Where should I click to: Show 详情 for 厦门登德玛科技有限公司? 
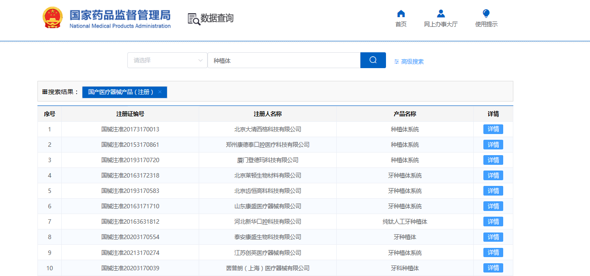[x=493, y=160]
